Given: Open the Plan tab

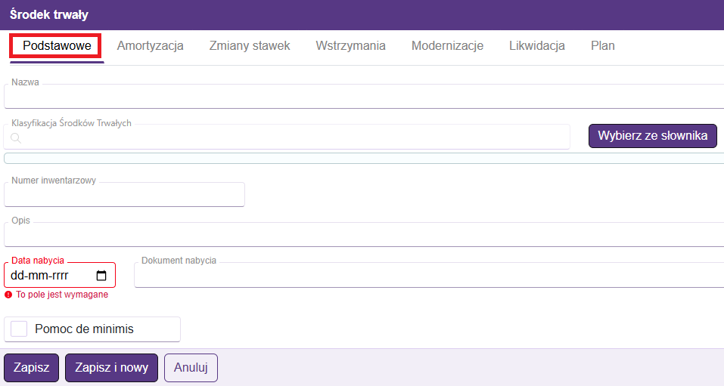Looking at the screenshot, I should (x=602, y=46).
